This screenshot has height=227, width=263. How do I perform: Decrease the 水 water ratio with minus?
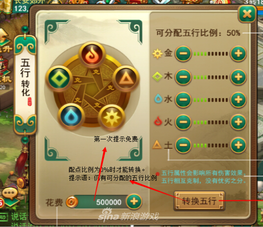pos(183,99)
